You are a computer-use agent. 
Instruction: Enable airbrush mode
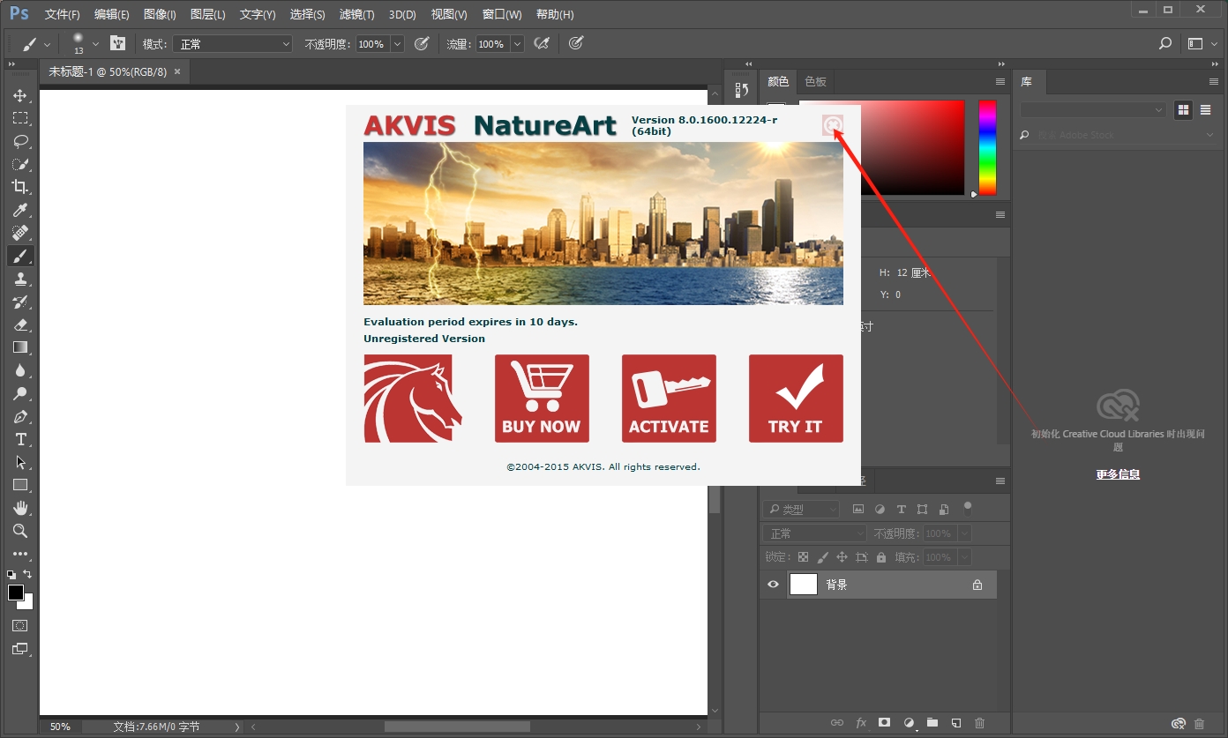coord(542,43)
